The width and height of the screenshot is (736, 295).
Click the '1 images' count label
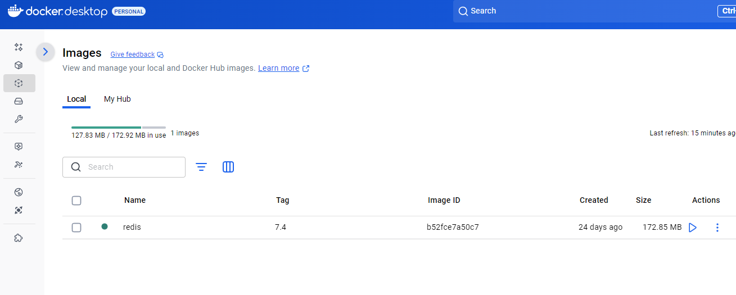click(x=185, y=133)
